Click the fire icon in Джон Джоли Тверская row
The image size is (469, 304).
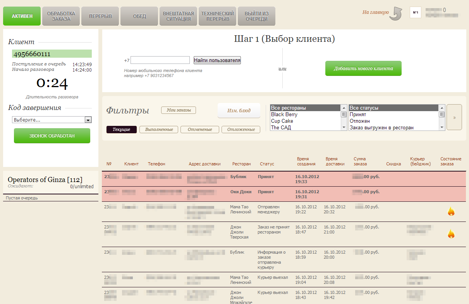pyautogui.click(x=451, y=234)
